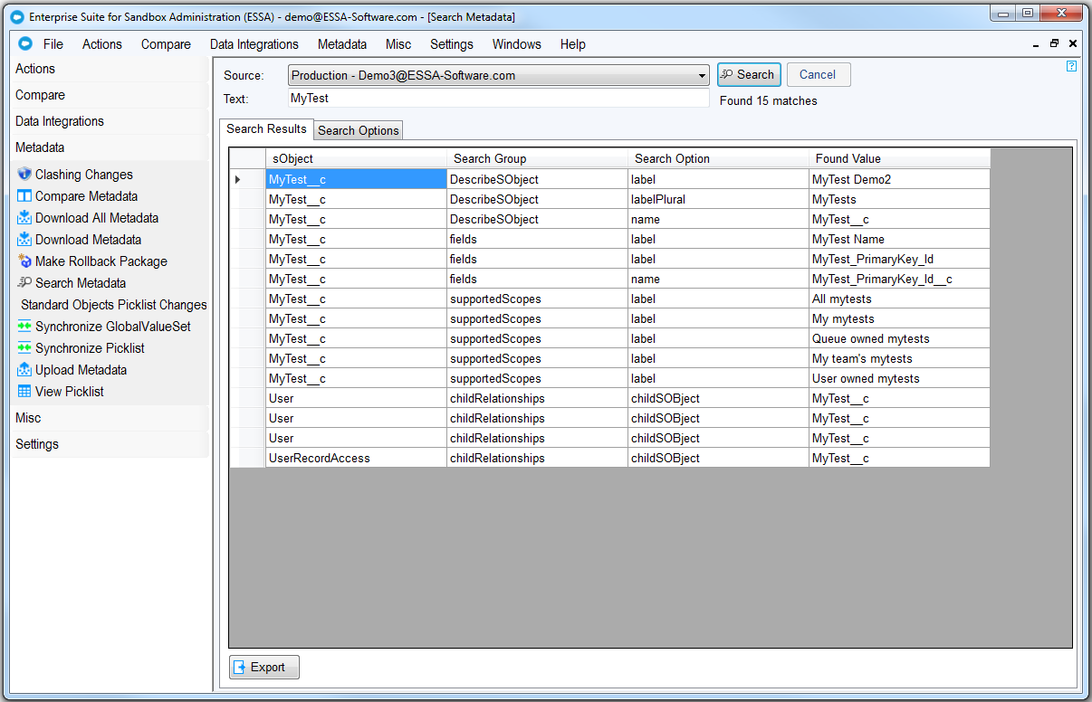The width and height of the screenshot is (1092, 702).
Task: Select the 'My mytests' cell
Action: tap(899, 318)
